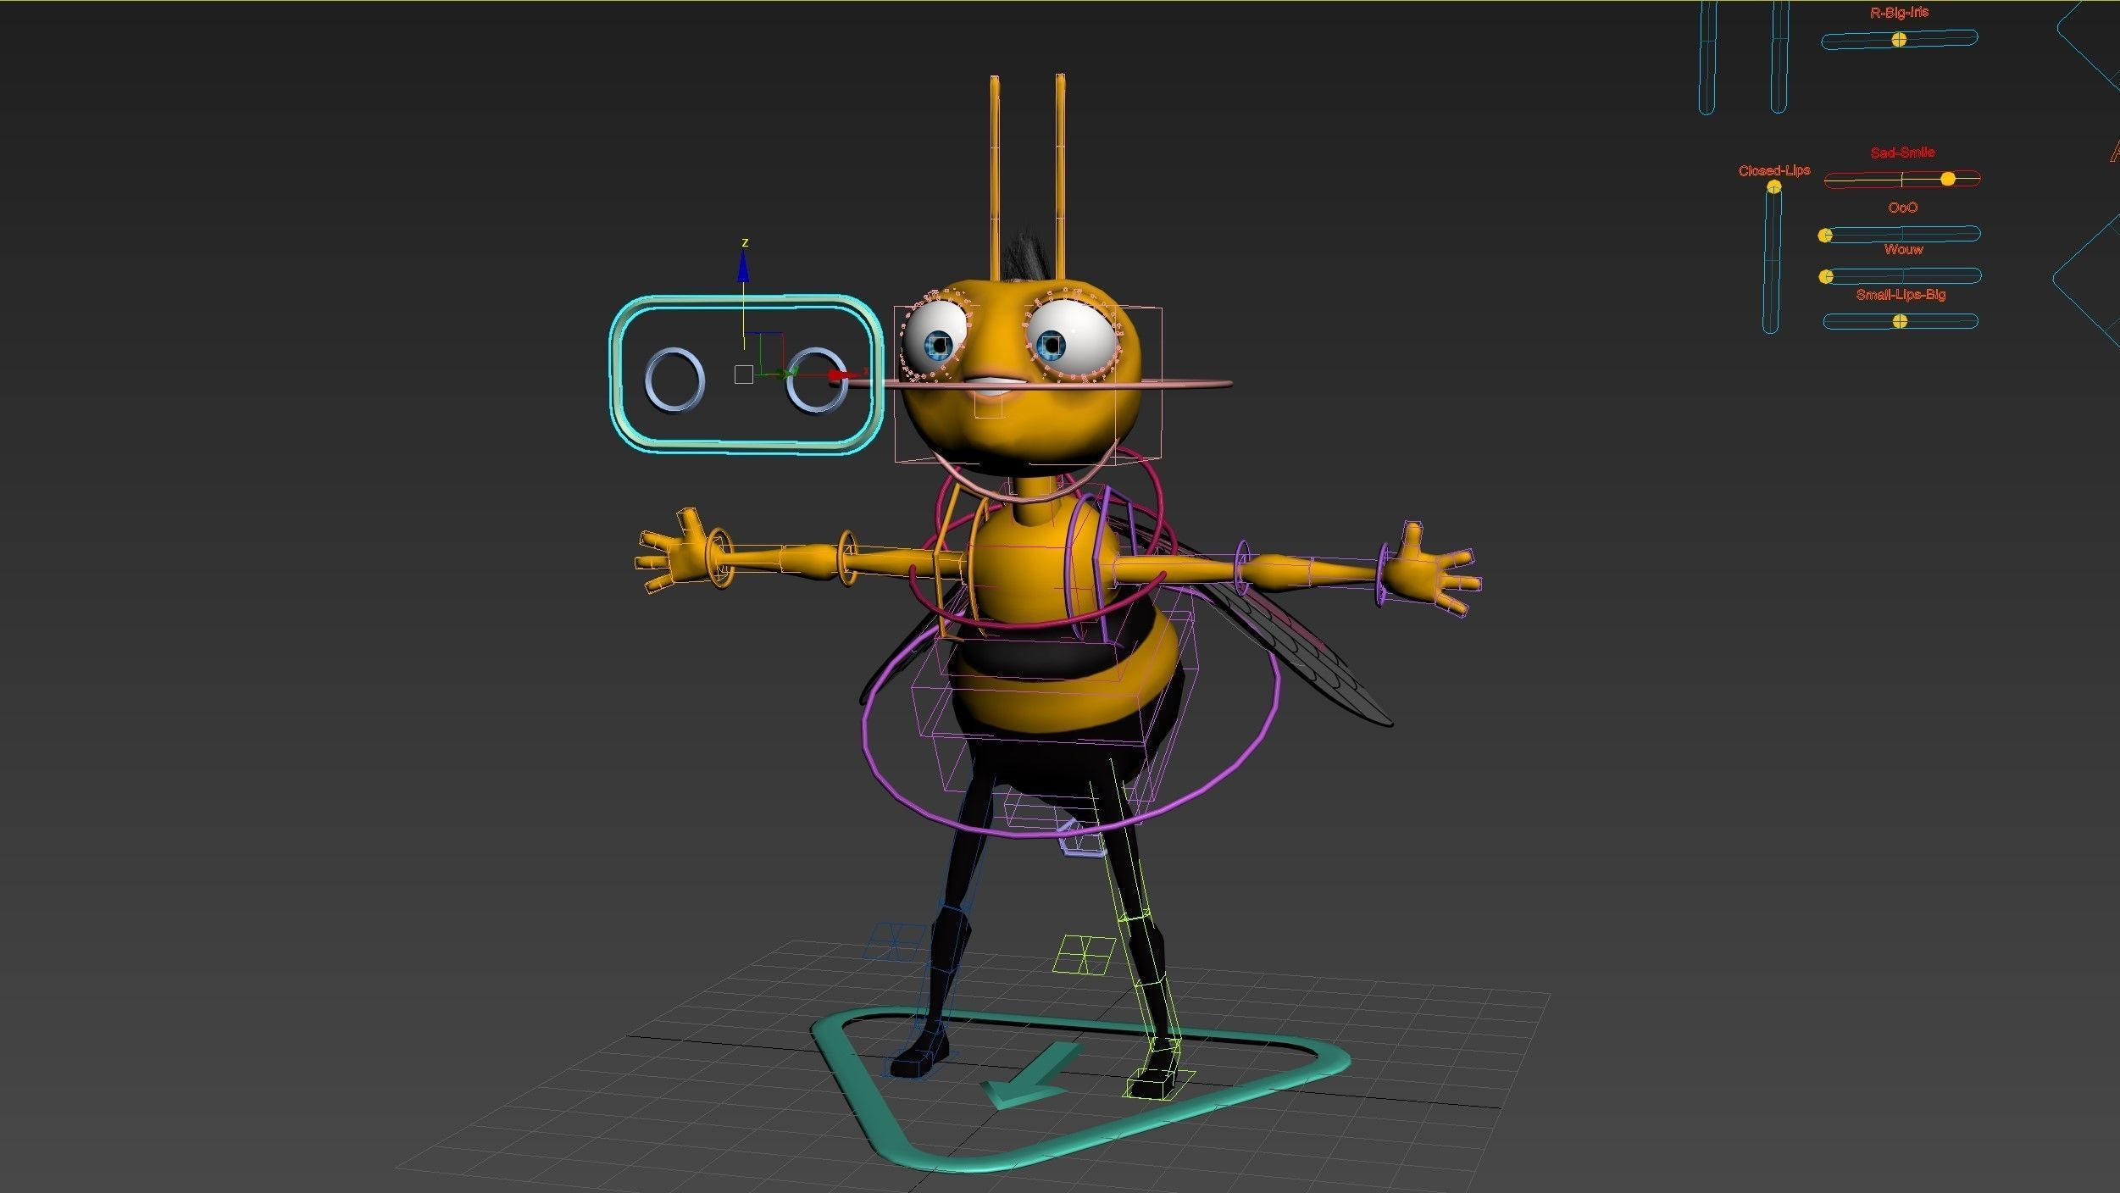Image resolution: width=2120 pixels, height=1193 pixels.
Task: Select the blue knee target helper
Action: [895, 941]
